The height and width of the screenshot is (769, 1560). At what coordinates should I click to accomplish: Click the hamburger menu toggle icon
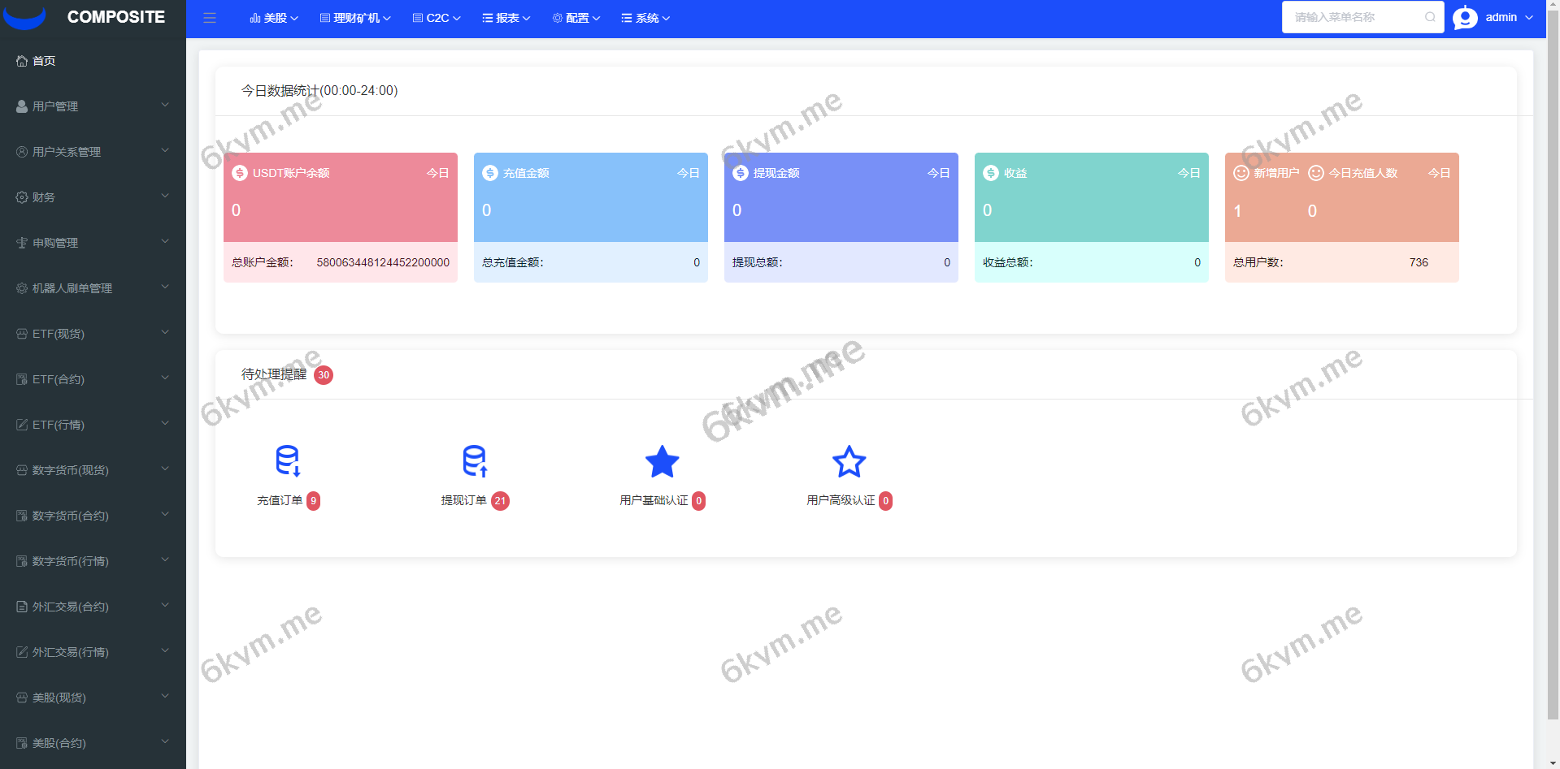pos(210,17)
